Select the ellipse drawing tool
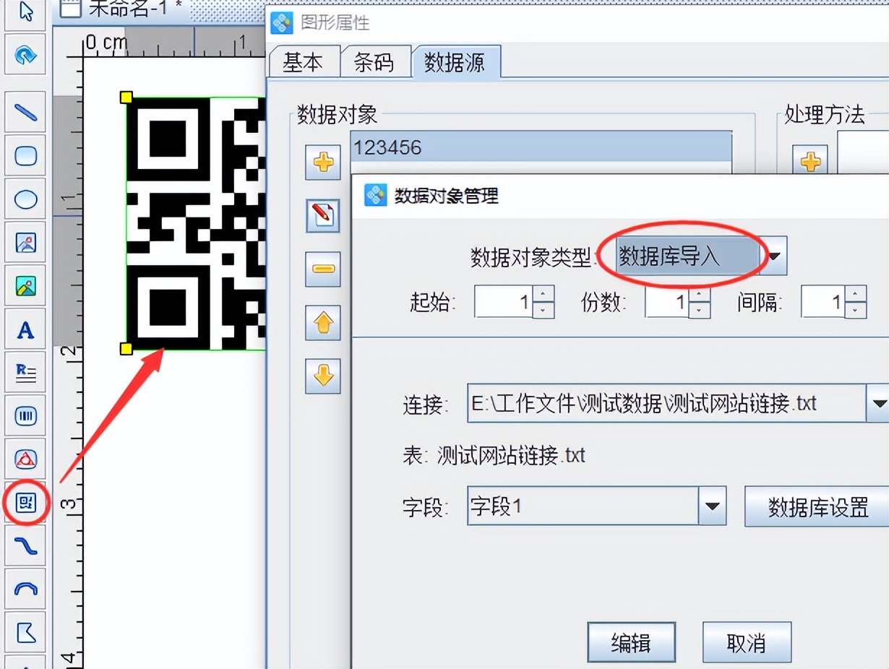 pos(26,199)
